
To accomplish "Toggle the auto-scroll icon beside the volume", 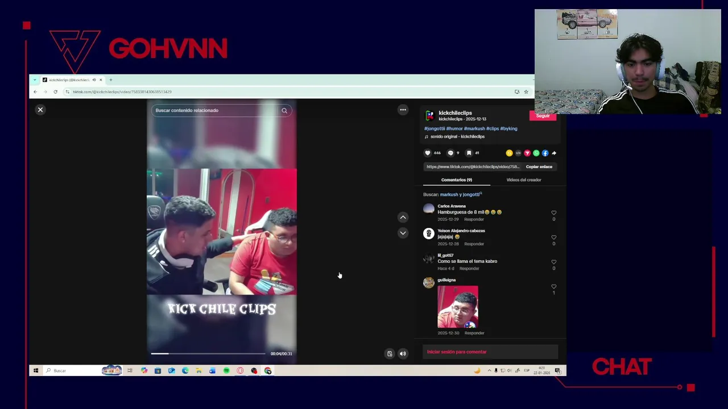I will pos(390,354).
